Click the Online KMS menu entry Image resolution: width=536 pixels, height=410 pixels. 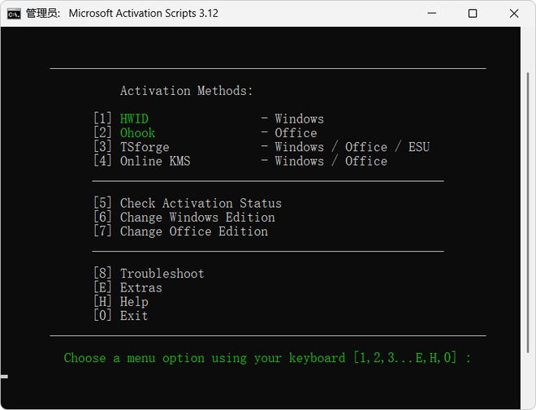(240, 161)
